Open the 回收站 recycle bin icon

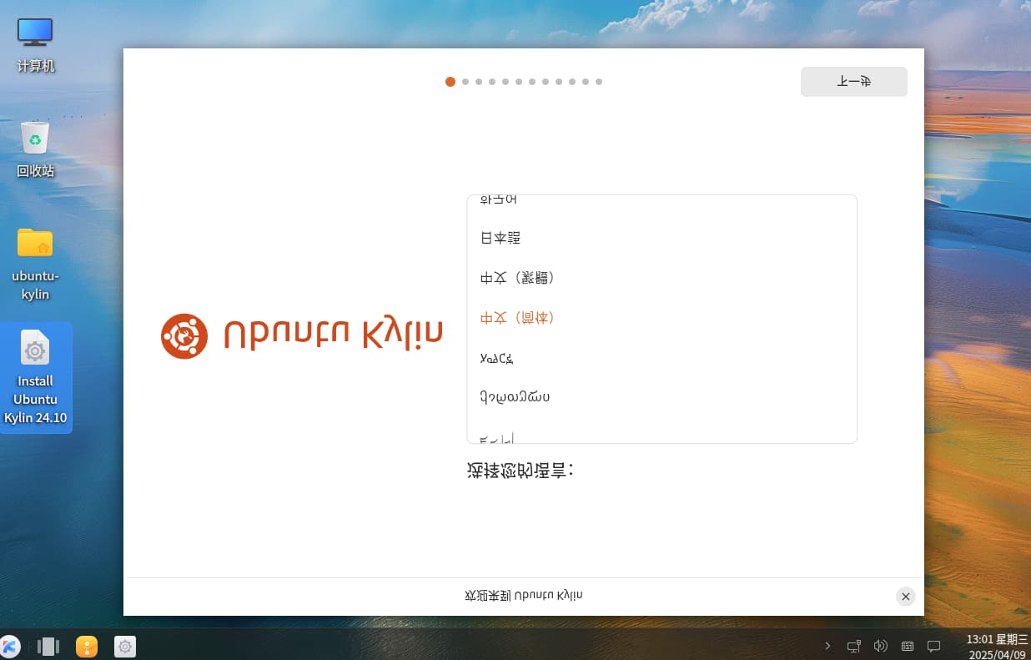pyautogui.click(x=35, y=149)
